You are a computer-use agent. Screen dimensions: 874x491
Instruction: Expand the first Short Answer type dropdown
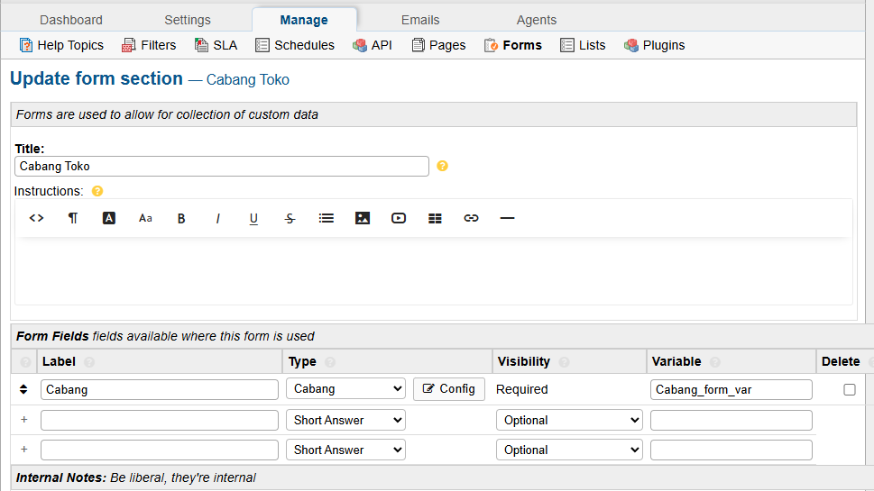pyautogui.click(x=345, y=420)
